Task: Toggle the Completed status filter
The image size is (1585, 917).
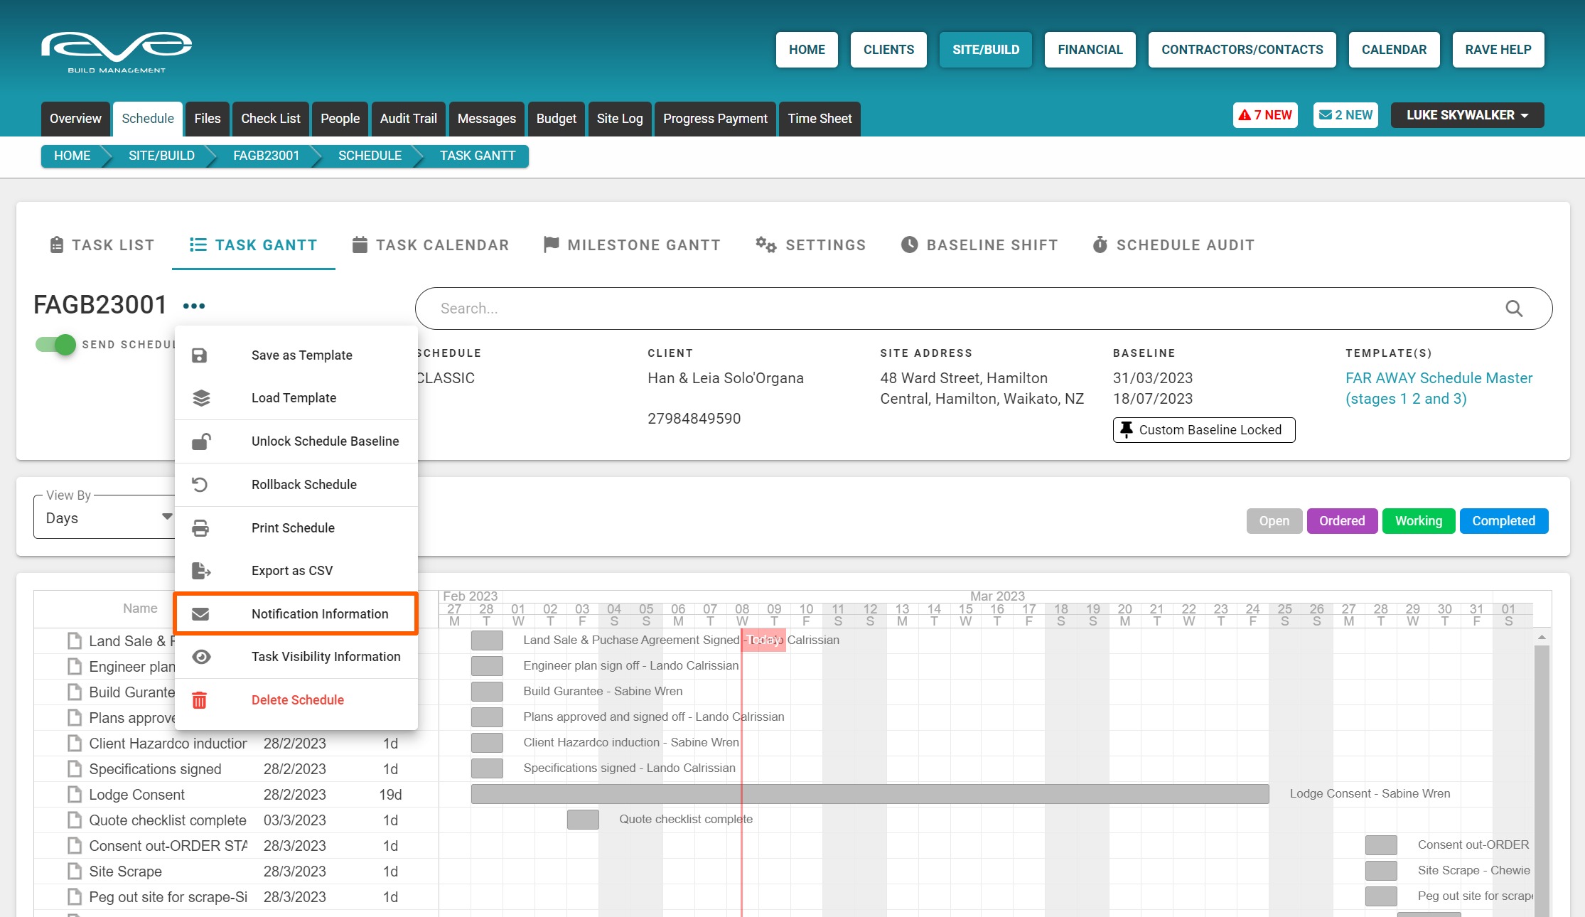Action: coord(1503,521)
